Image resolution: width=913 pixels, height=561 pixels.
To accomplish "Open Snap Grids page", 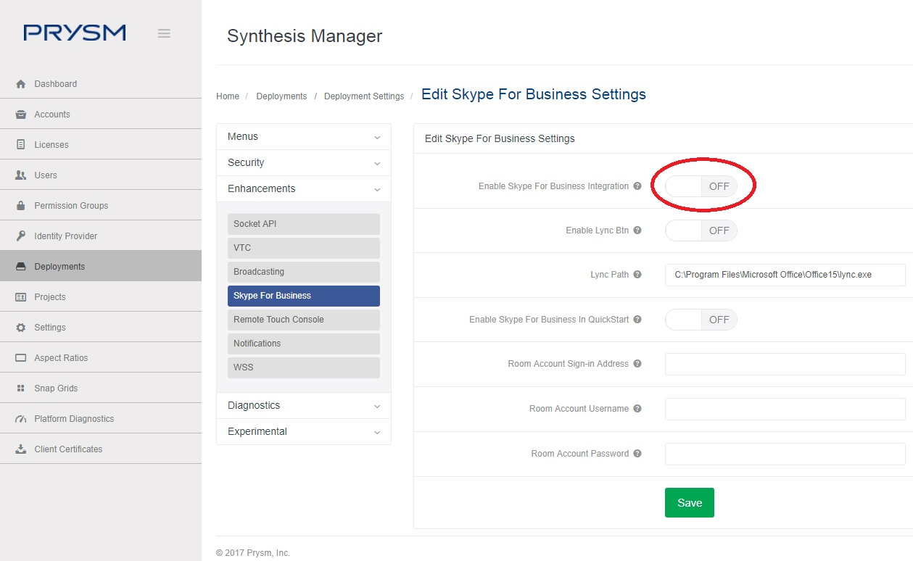I will click(101, 388).
